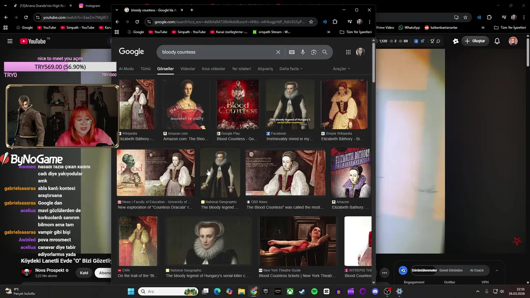Open tab search chevron in Google window
This screenshot has height=298, width=530.
click(x=117, y=10)
